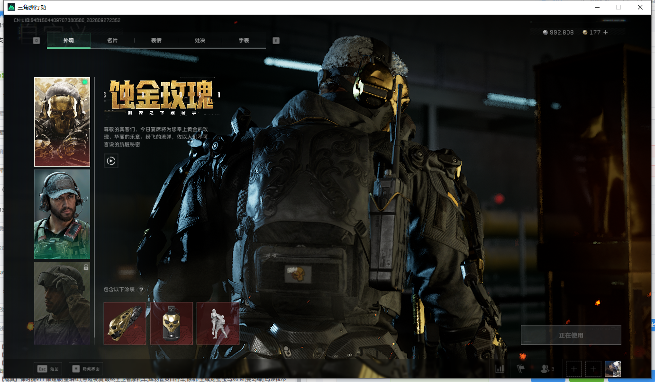This screenshot has height=382, width=655.
Task: Click the lock icon on third skin
Action: tap(86, 267)
